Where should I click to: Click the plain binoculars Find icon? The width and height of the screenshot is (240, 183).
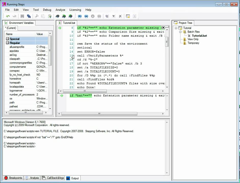(57, 16)
